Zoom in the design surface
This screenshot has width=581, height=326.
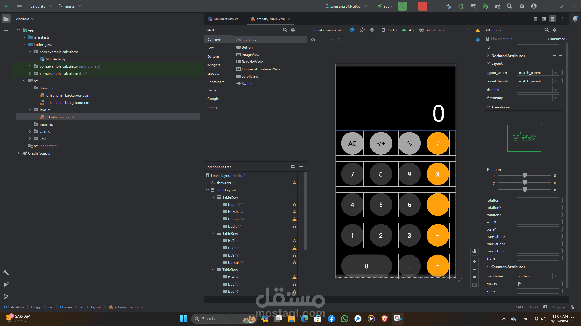(x=474, y=261)
